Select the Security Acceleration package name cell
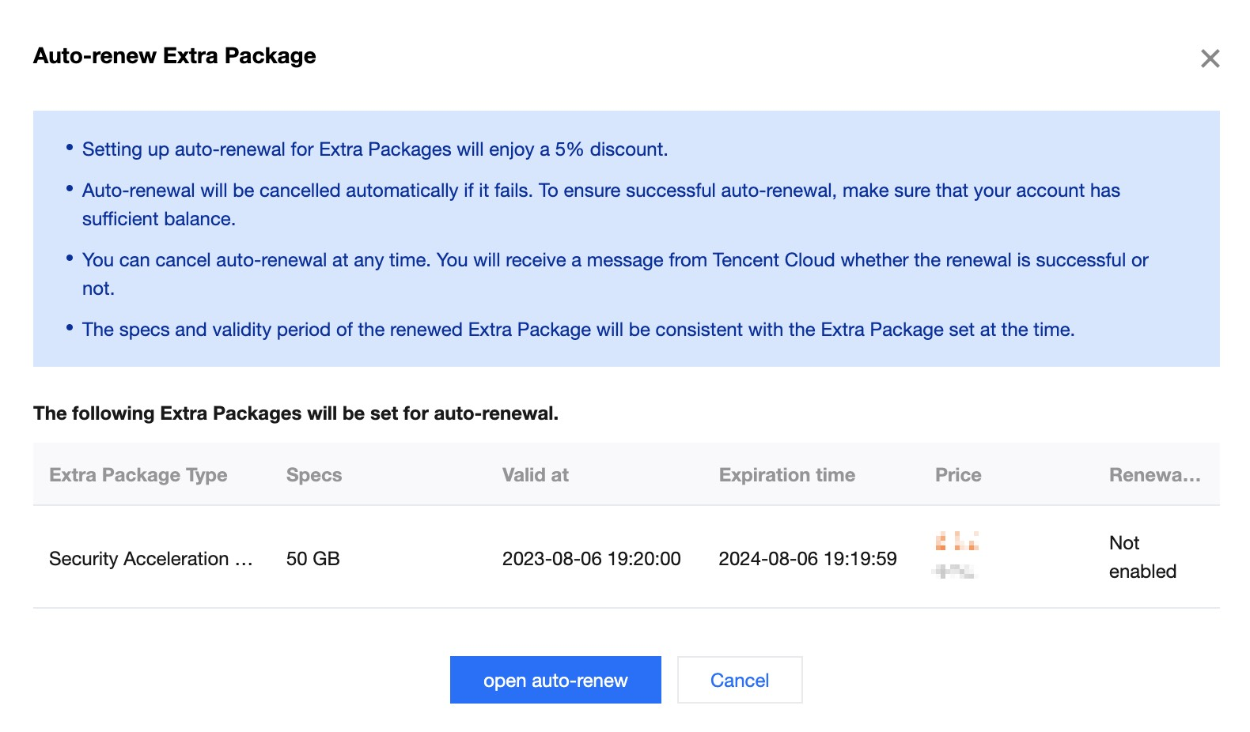The height and width of the screenshot is (732, 1250). tap(150, 559)
